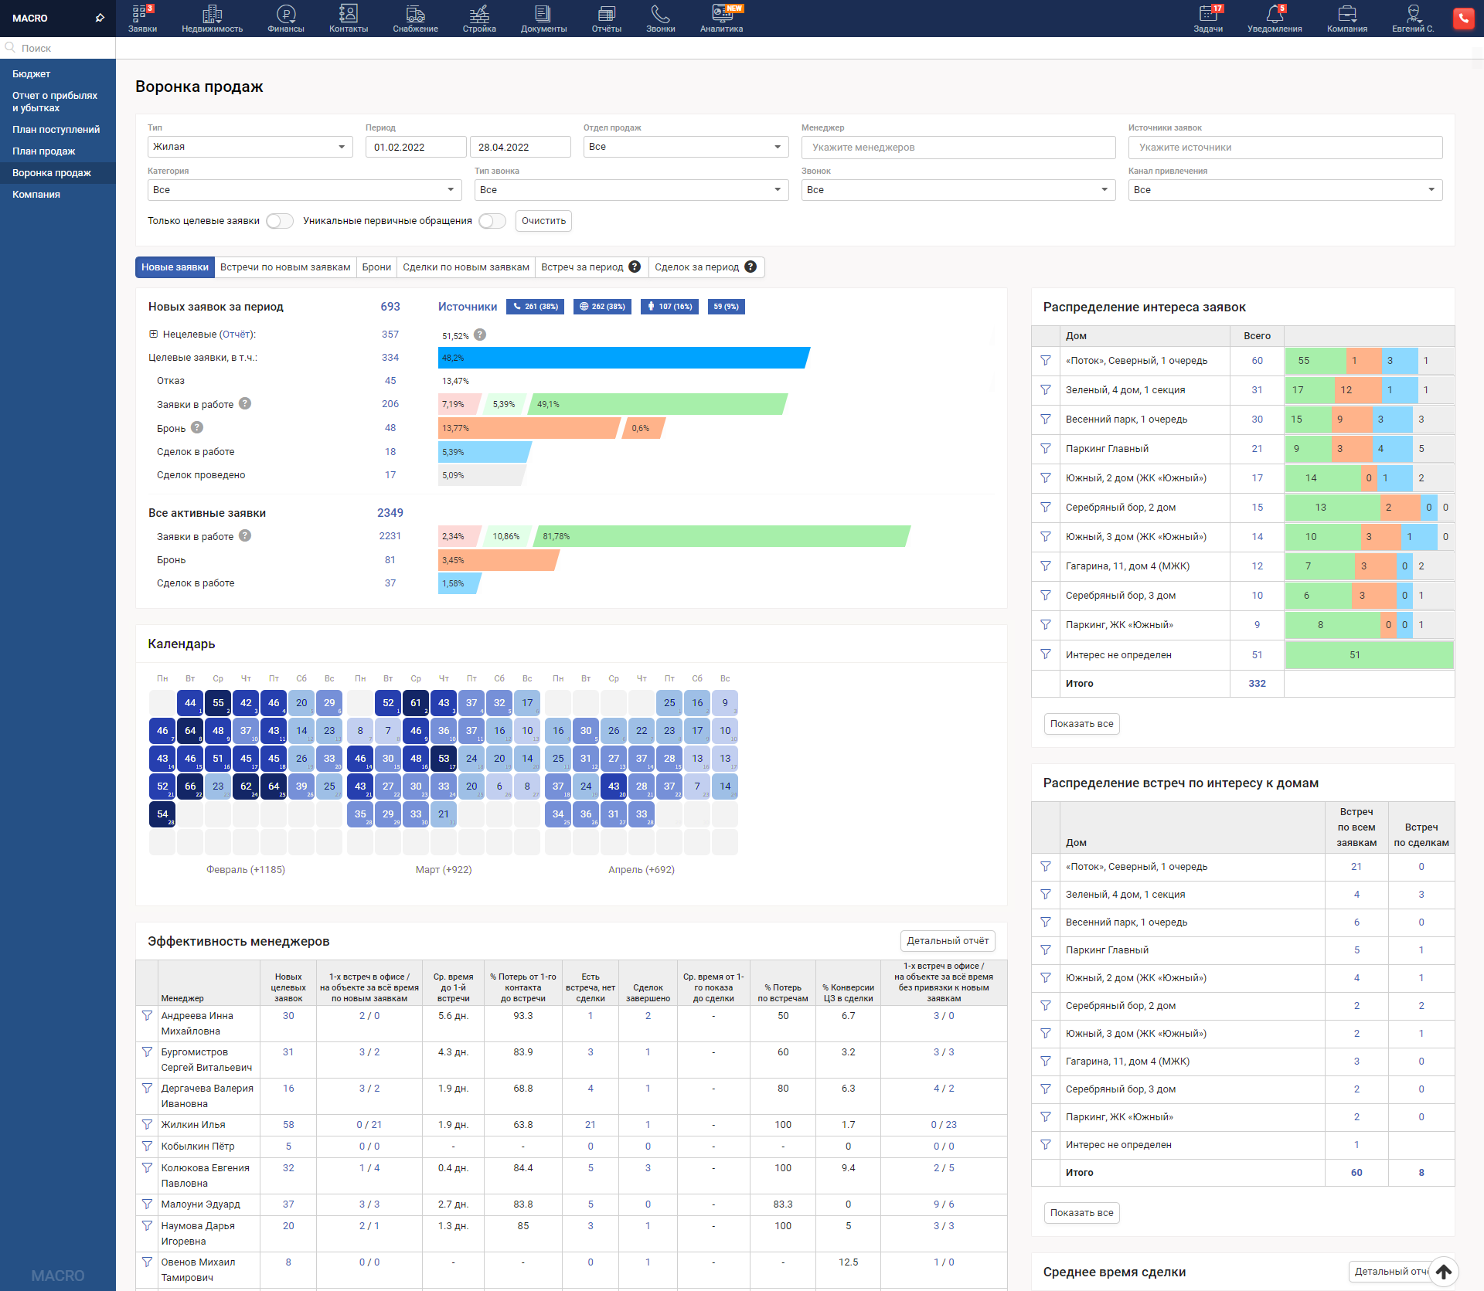The image size is (1484, 1291).
Task: Switch to the Брони tab
Action: [376, 267]
